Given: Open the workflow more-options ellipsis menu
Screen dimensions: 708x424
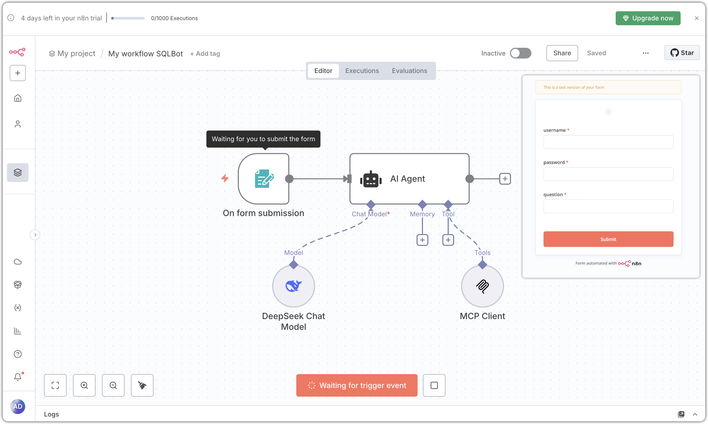Looking at the screenshot, I should coord(646,53).
